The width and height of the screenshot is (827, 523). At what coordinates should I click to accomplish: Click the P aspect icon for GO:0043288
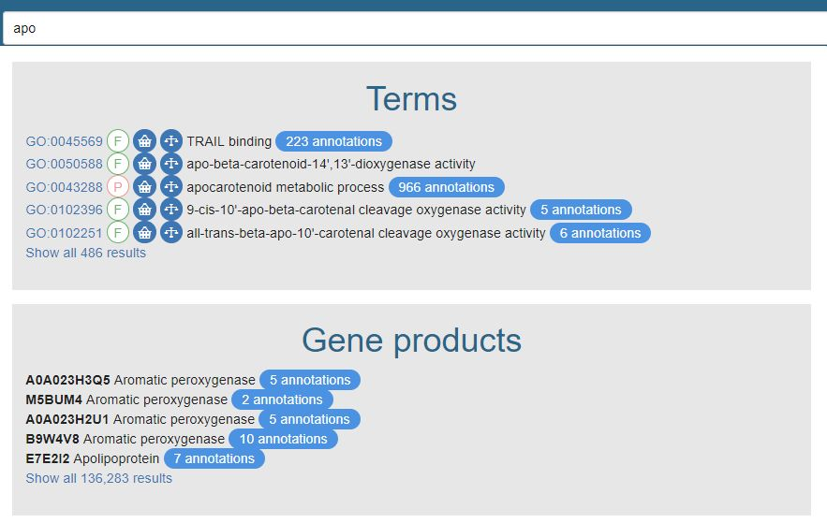pyautogui.click(x=117, y=187)
